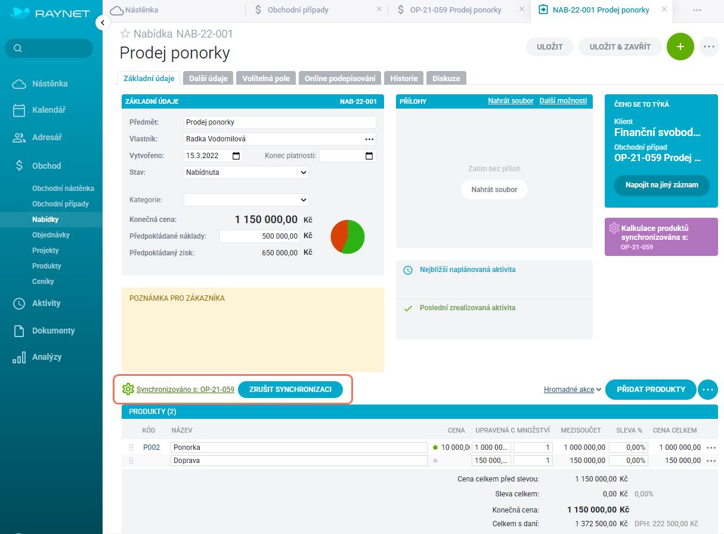The image size is (724, 534).
Task: Open owner picker dots beside Radka Vodomilová
Action: click(x=369, y=139)
